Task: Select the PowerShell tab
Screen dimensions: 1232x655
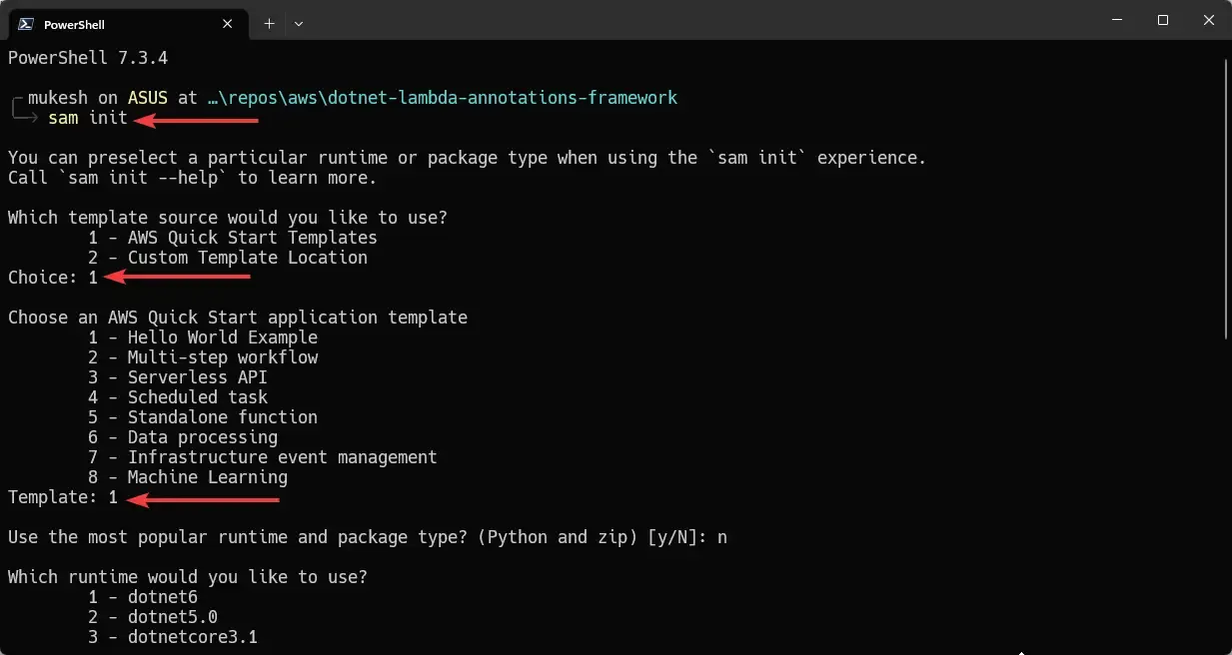Action: [x=120, y=23]
